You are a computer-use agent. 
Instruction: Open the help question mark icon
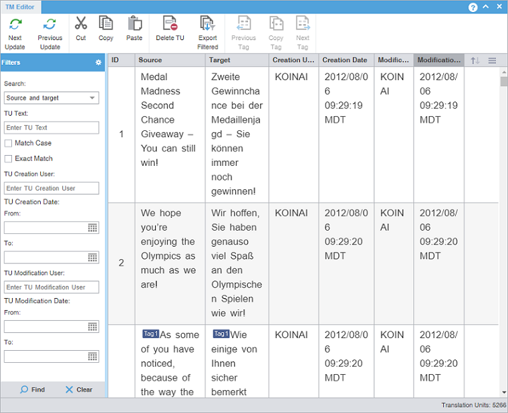tap(473, 7)
